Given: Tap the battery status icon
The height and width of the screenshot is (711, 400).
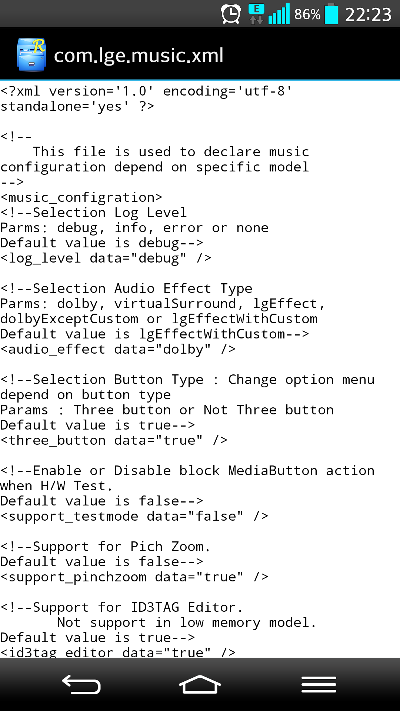Looking at the screenshot, I should (x=331, y=14).
